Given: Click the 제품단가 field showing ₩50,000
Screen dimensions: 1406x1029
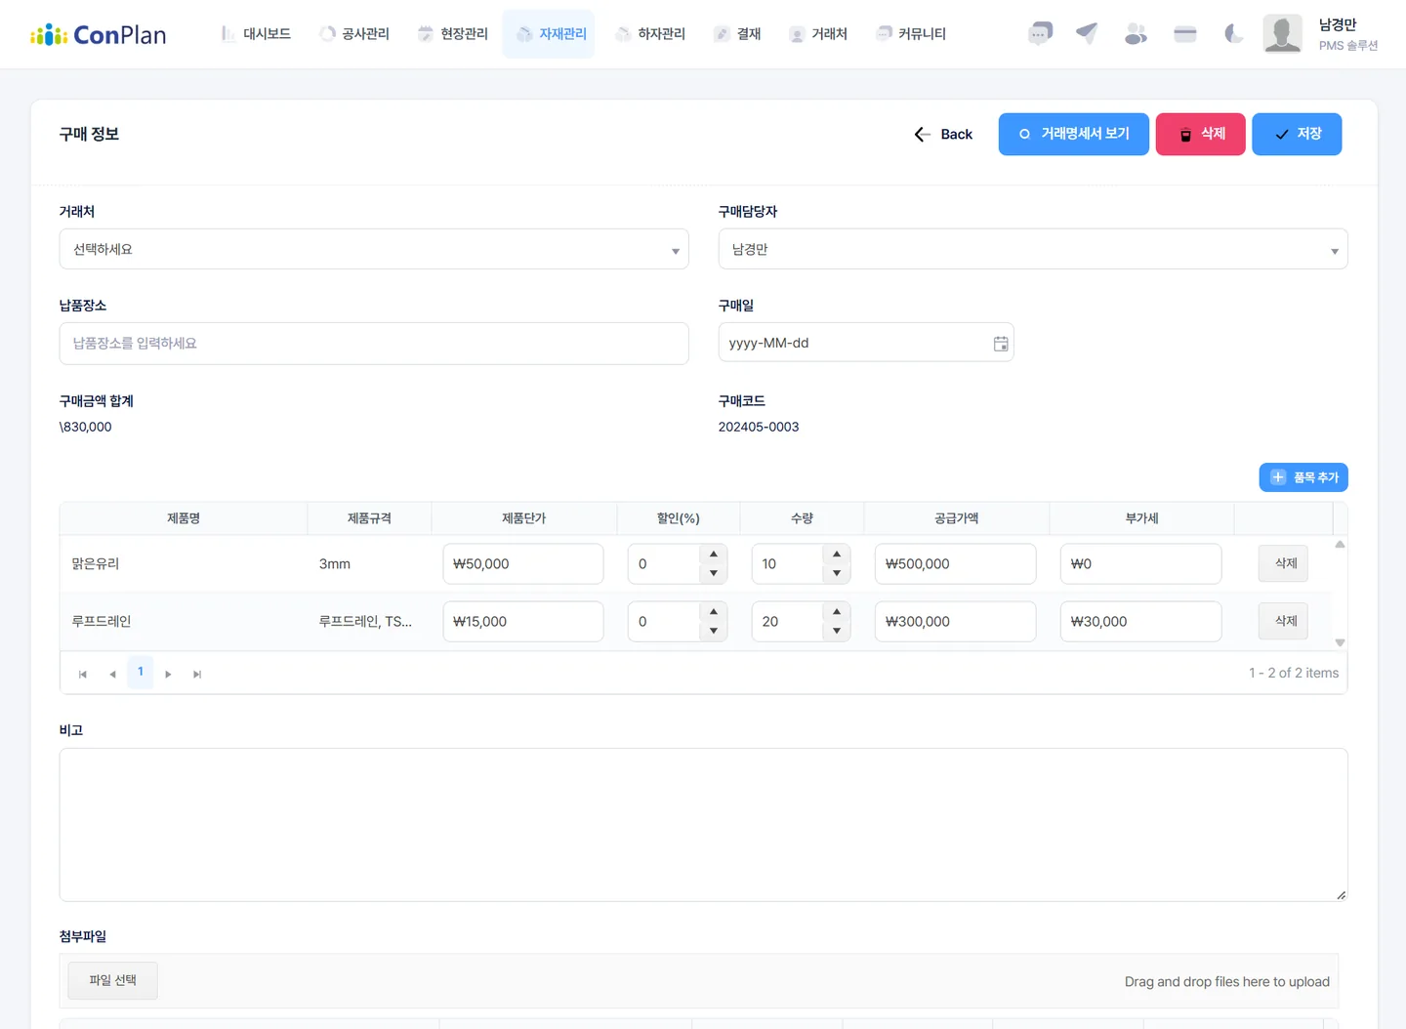Looking at the screenshot, I should coord(523,564).
